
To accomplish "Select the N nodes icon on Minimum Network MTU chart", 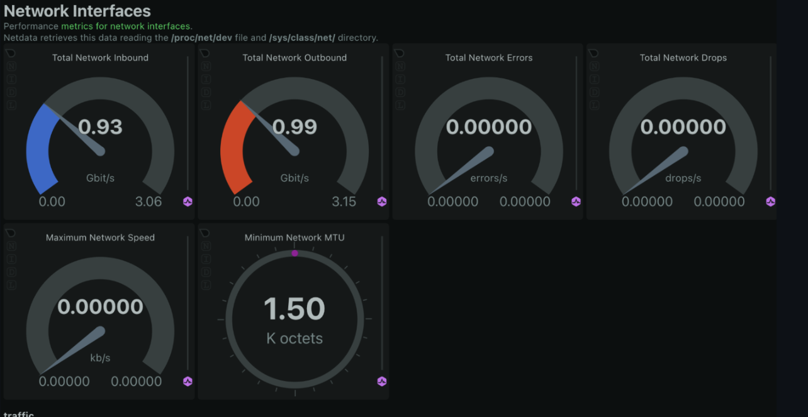I will 205,246.
